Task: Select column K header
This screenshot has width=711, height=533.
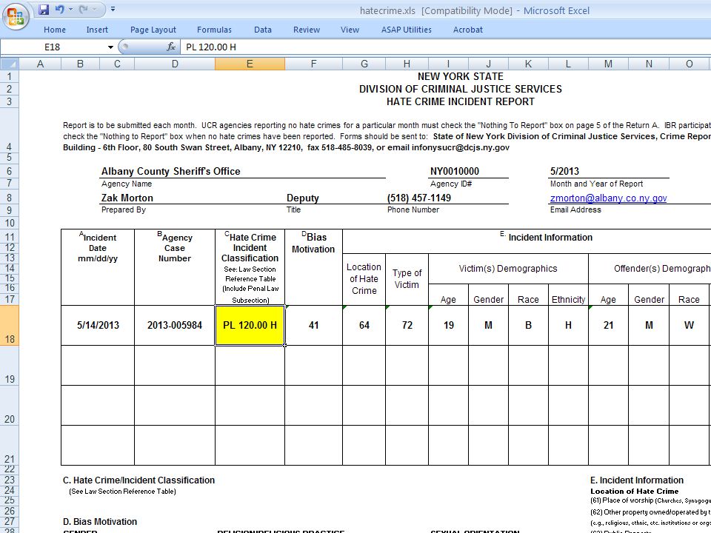Action: [528, 64]
